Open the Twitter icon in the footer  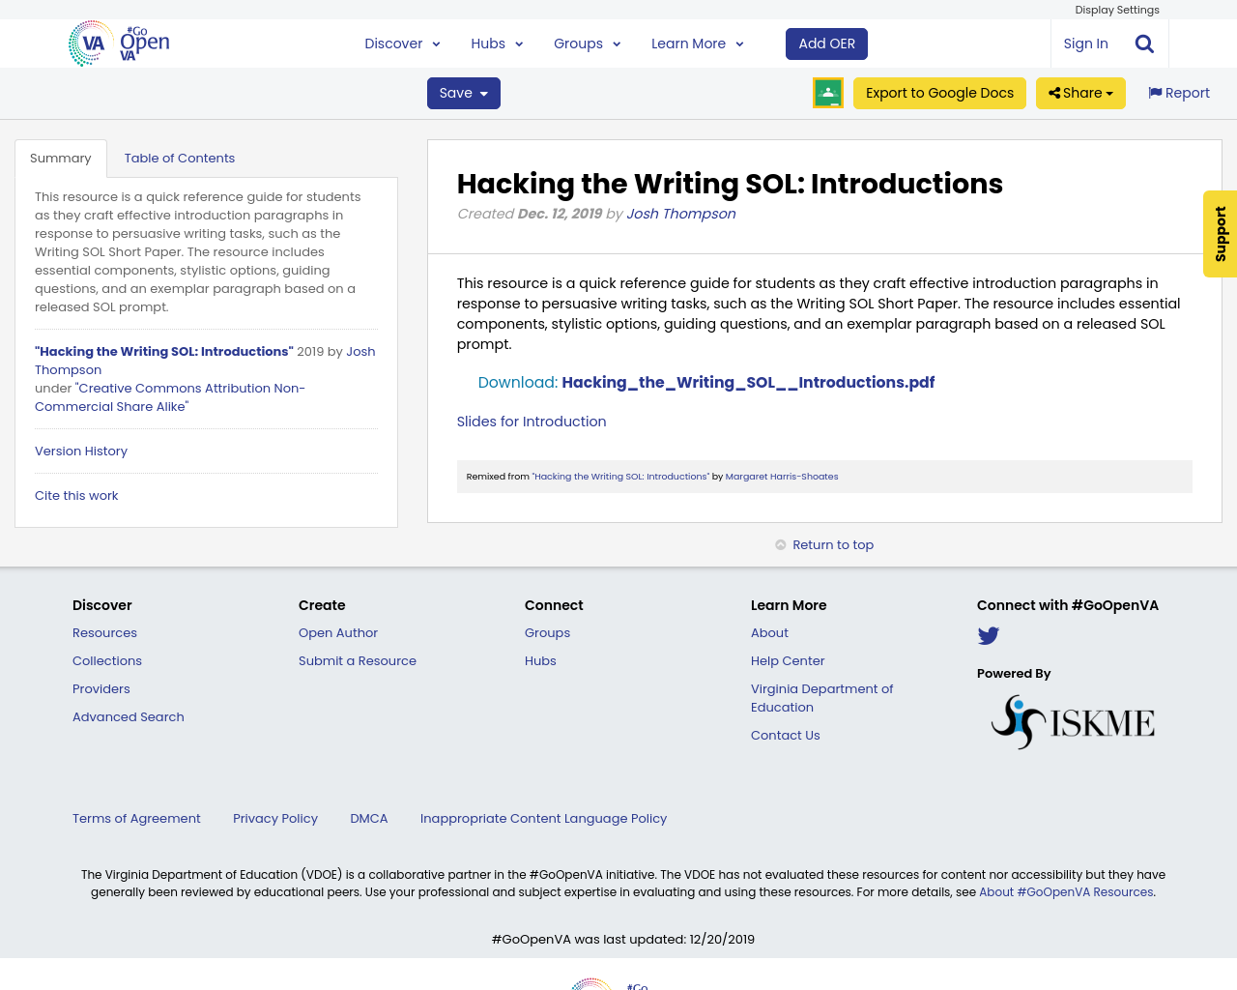pyautogui.click(x=988, y=635)
